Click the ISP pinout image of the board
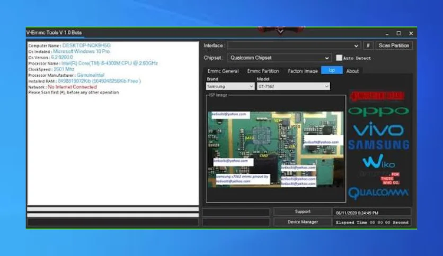Image resolution: width=443 pixels, height=256 pixels. coord(276,150)
